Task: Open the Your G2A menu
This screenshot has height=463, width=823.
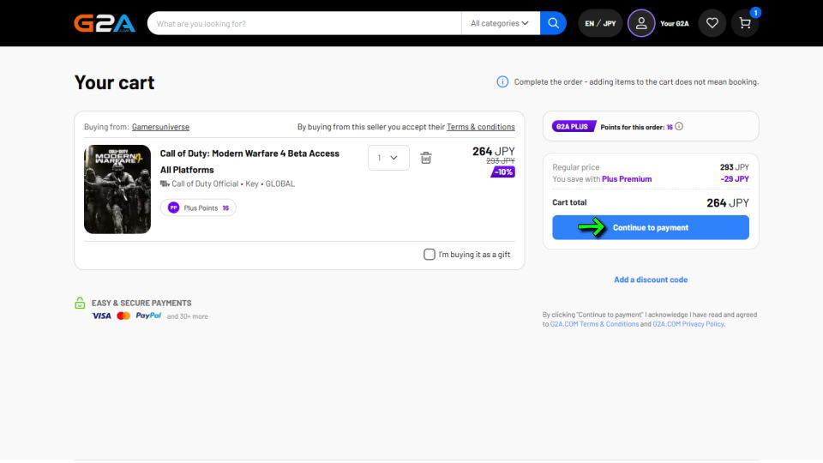Action: (x=675, y=24)
